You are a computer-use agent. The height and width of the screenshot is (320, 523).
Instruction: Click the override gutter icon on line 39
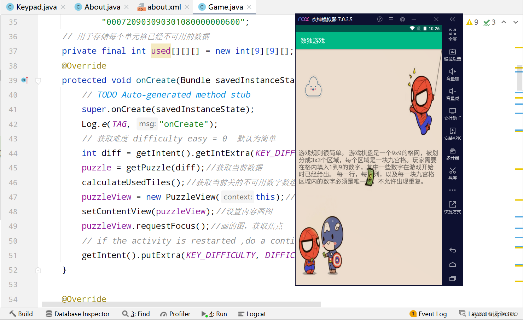pyautogui.click(x=25, y=80)
